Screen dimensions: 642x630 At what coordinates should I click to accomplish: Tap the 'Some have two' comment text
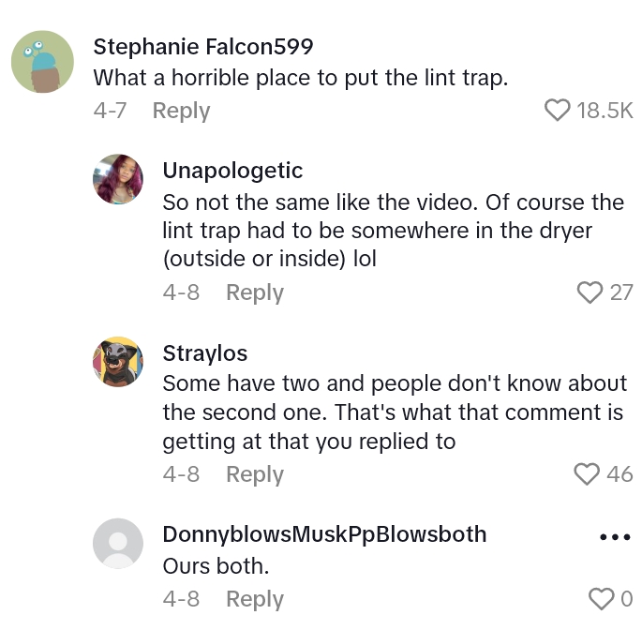(x=394, y=412)
